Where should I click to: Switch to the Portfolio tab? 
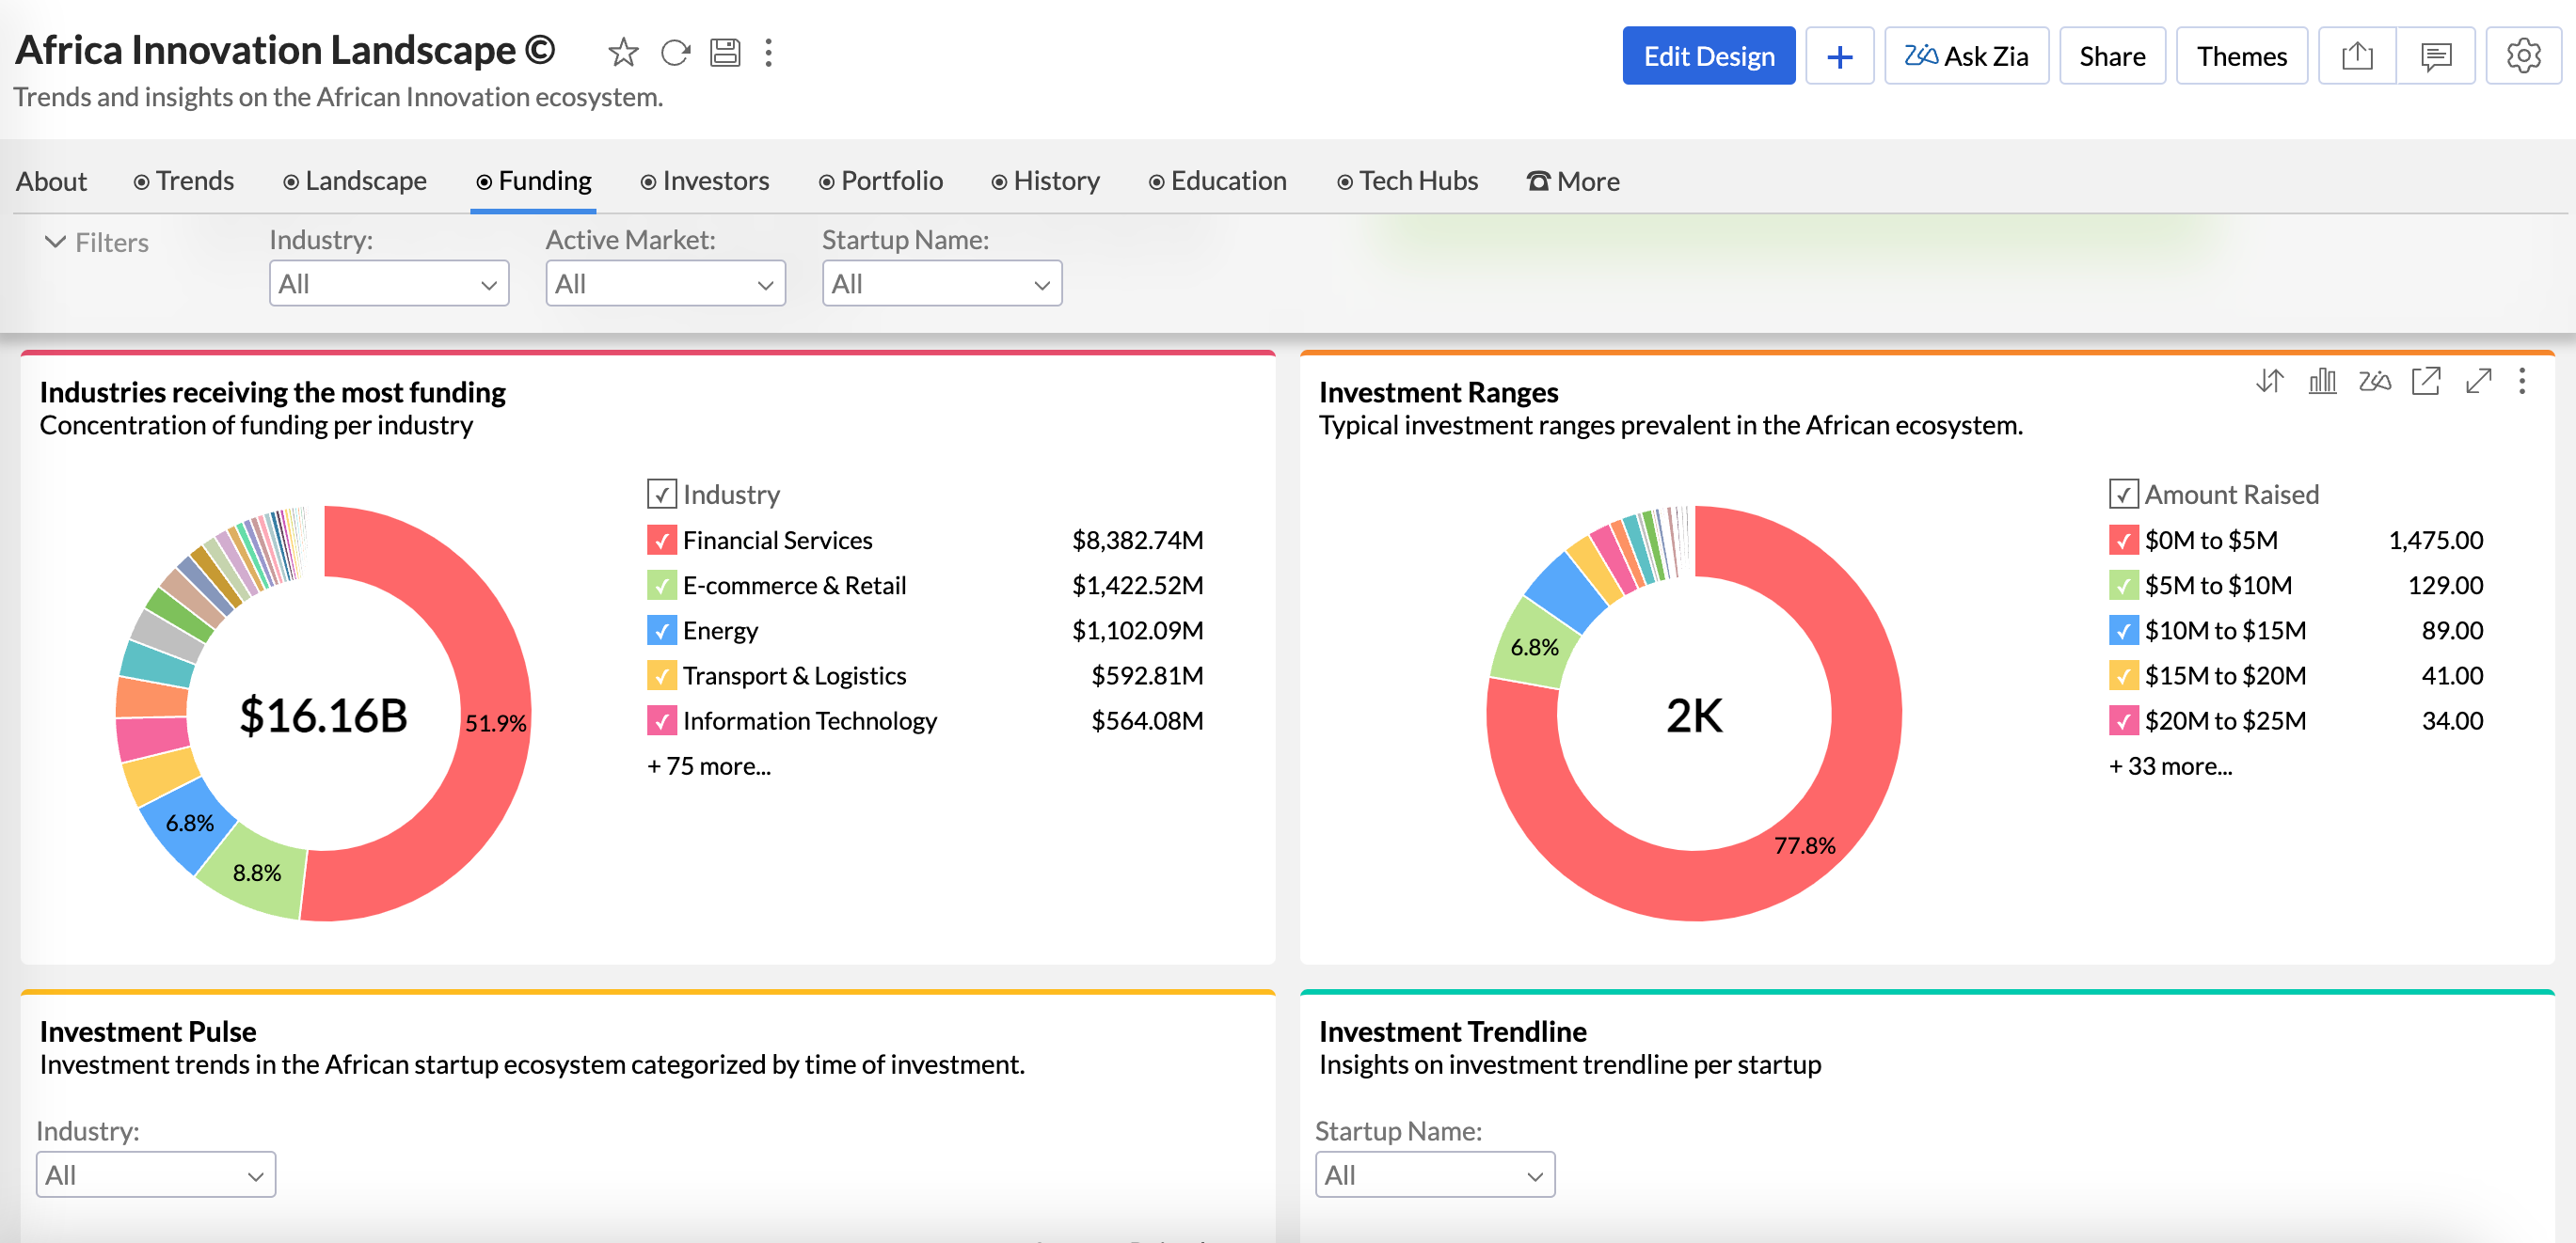[881, 181]
